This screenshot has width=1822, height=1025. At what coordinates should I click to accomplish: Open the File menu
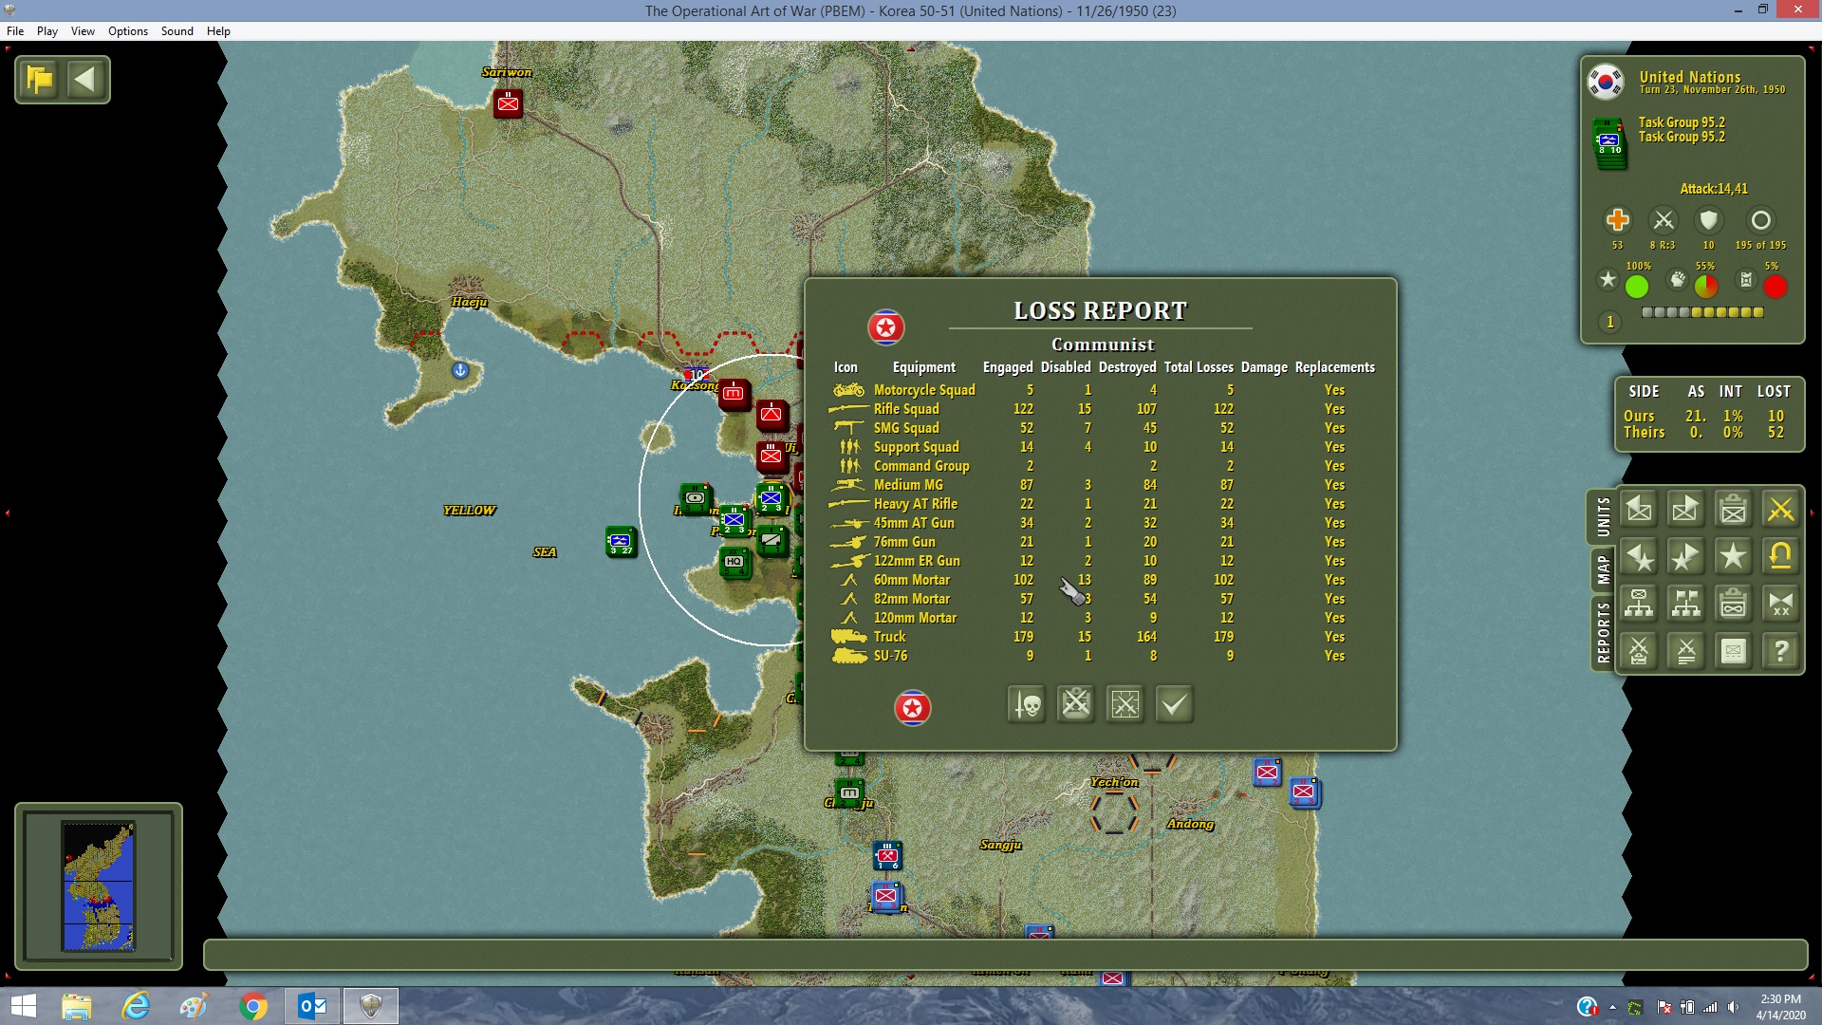coord(15,31)
